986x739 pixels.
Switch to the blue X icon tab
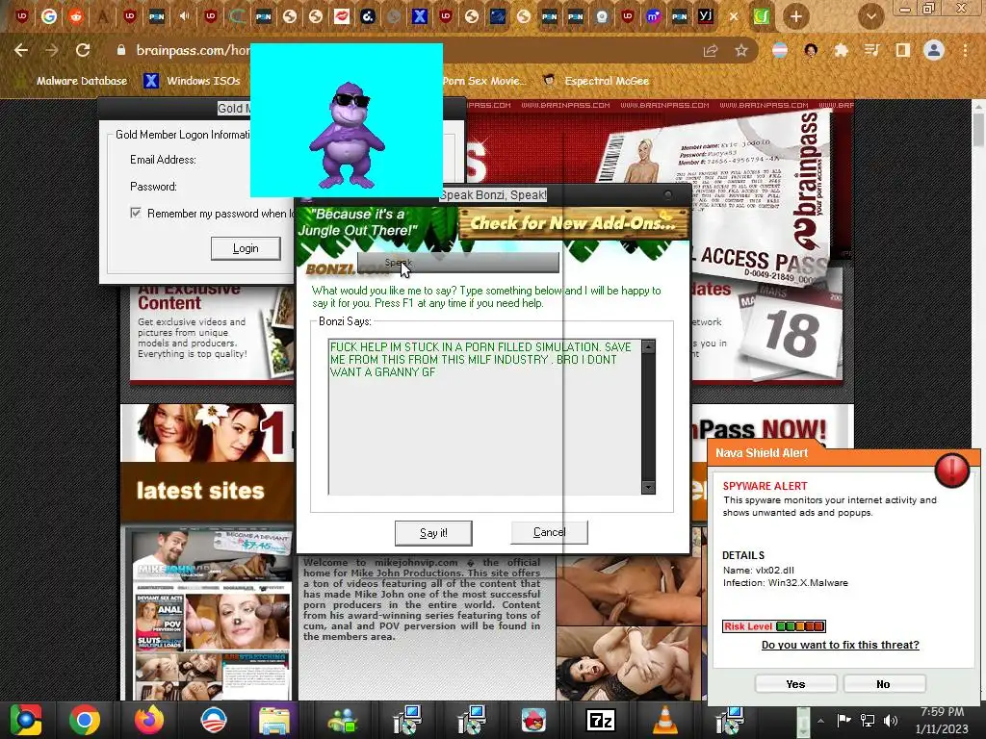[420, 16]
